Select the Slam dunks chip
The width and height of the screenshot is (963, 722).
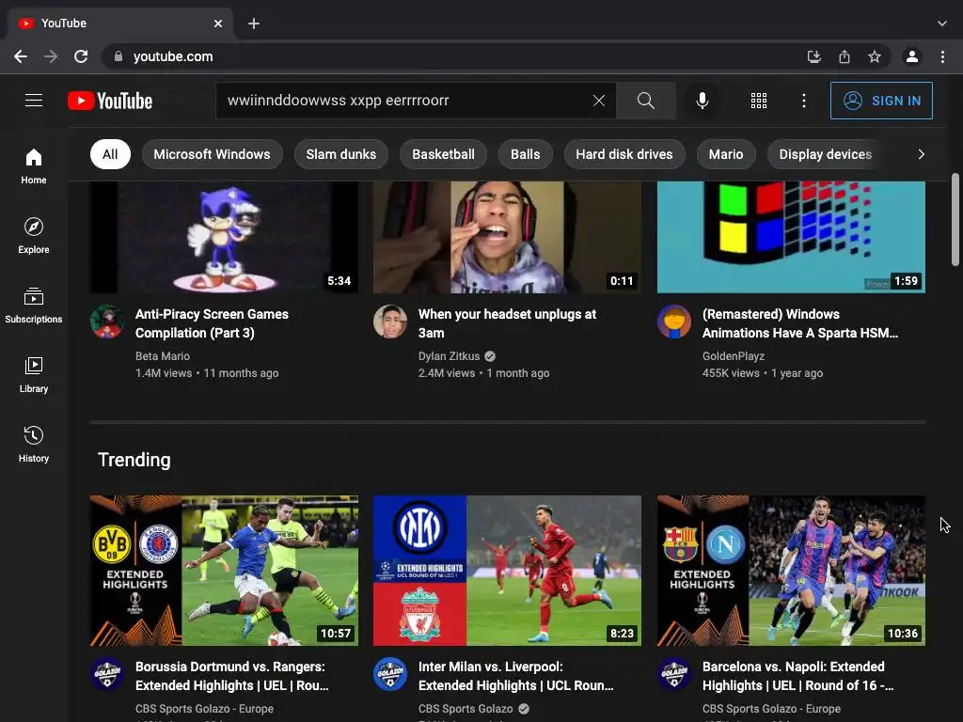coord(340,154)
